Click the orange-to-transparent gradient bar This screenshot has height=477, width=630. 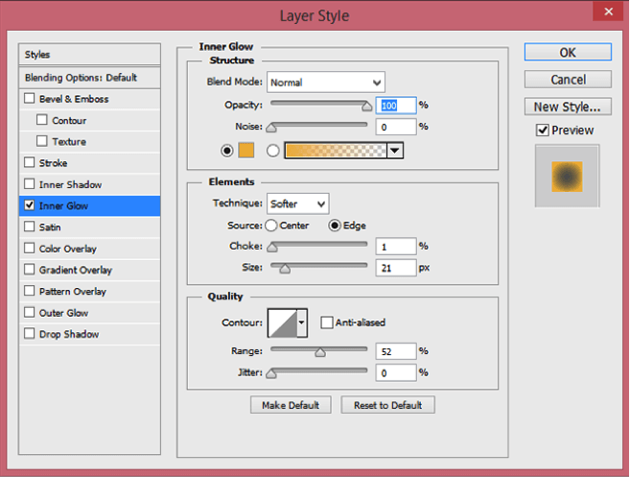[336, 151]
